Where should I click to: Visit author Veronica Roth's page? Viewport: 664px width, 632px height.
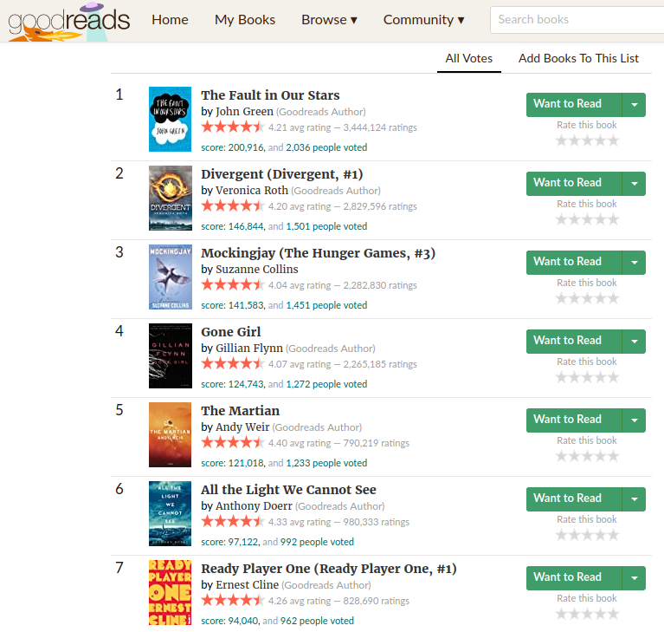tap(252, 191)
